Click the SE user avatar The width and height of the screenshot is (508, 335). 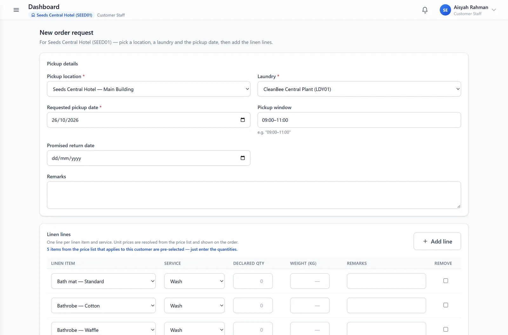coord(445,10)
